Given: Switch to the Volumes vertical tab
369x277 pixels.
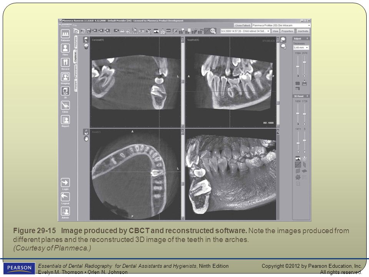Looking at the screenshot, I should point(76,42).
